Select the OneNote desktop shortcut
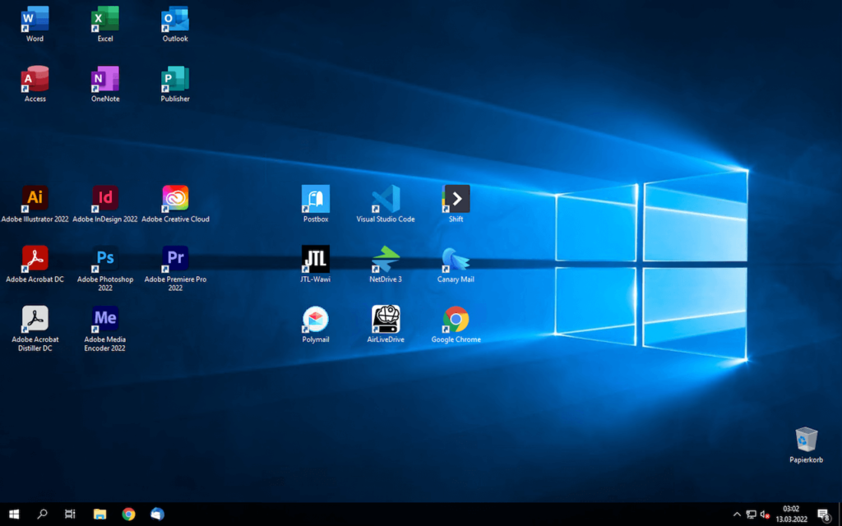The image size is (842, 526). point(105,85)
